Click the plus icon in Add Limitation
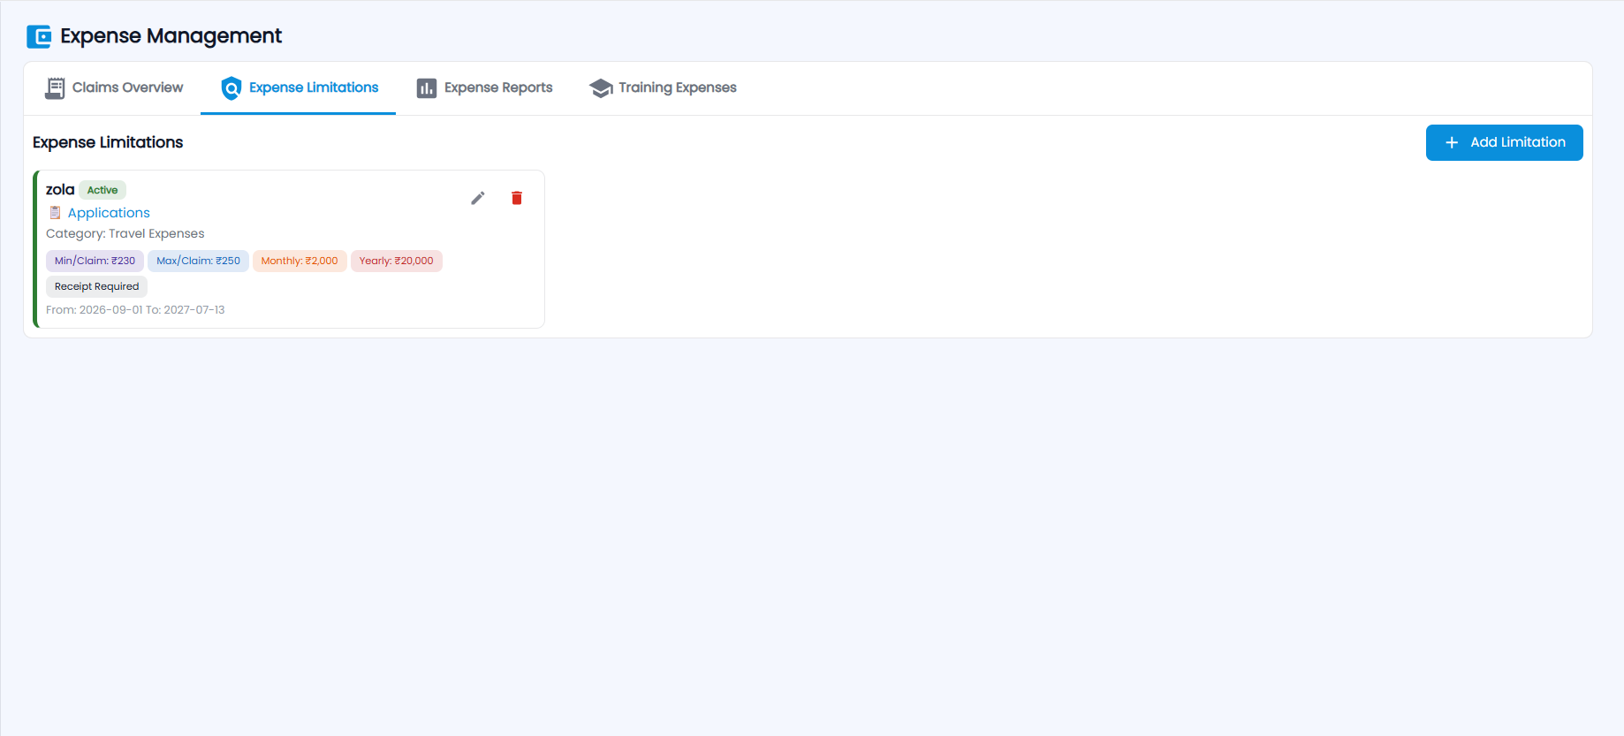This screenshot has width=1624, height=736. pos(1452,142)
